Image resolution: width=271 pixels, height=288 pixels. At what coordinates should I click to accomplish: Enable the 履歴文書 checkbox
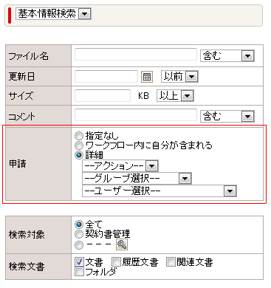pos(116,262)
